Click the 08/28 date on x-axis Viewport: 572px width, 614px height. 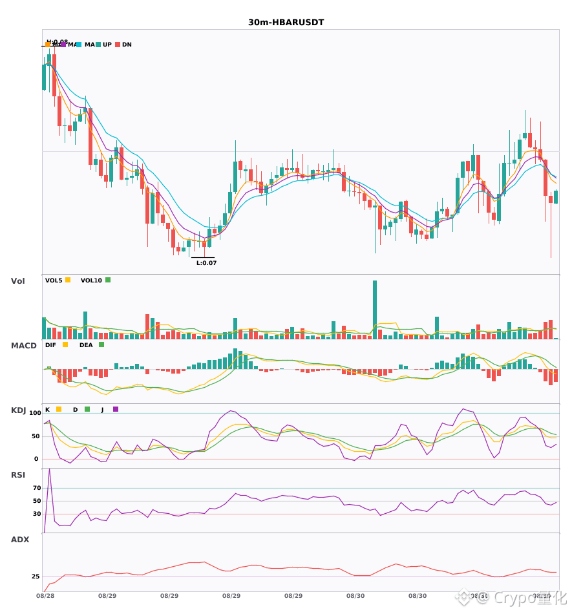(x=45, y=596)
